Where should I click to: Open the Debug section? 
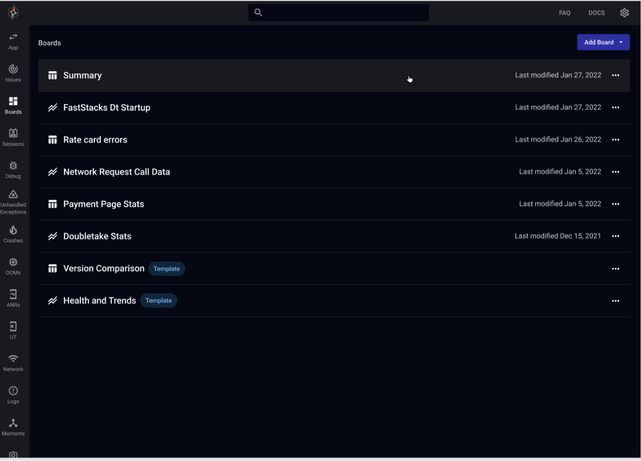pos(13,170)
